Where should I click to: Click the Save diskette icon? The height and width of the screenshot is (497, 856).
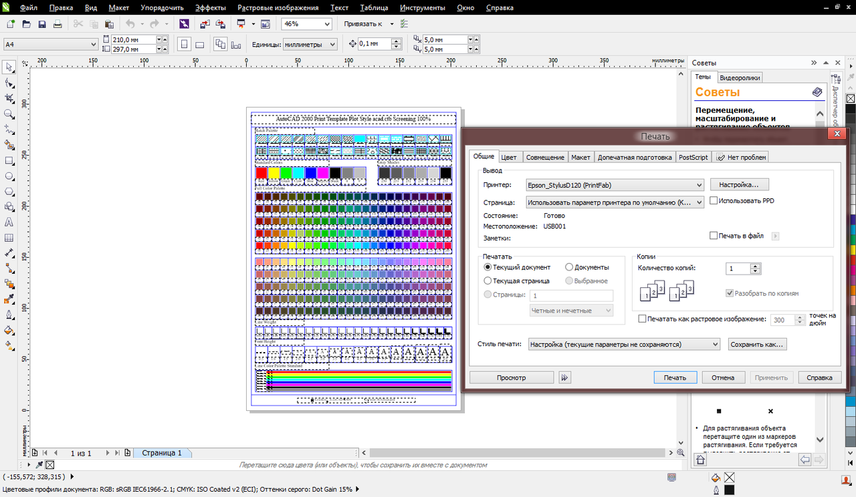tap(42, 24)
